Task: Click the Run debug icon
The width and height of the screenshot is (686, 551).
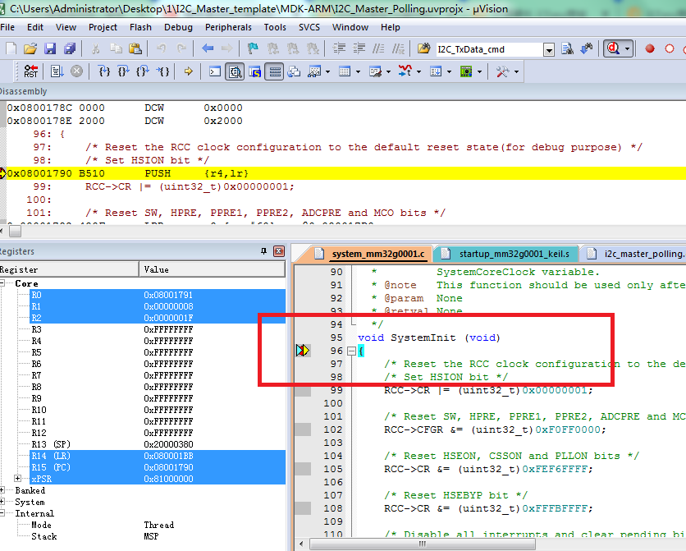Action: (x=57, y=71)
